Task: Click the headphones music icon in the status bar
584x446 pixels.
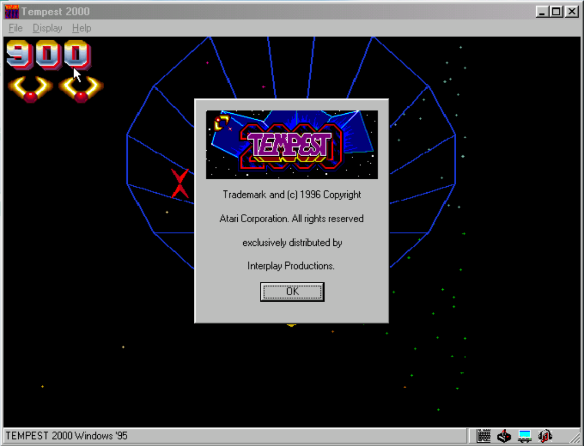Action: point(545,436)
